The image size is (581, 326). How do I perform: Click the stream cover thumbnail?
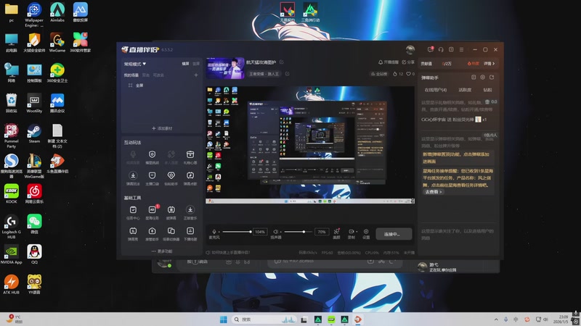225,68
